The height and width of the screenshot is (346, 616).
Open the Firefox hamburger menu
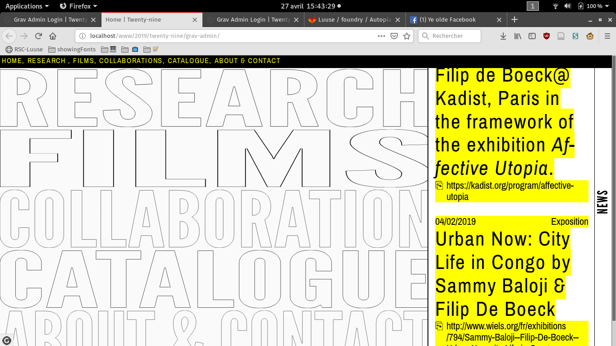[607, 36]
